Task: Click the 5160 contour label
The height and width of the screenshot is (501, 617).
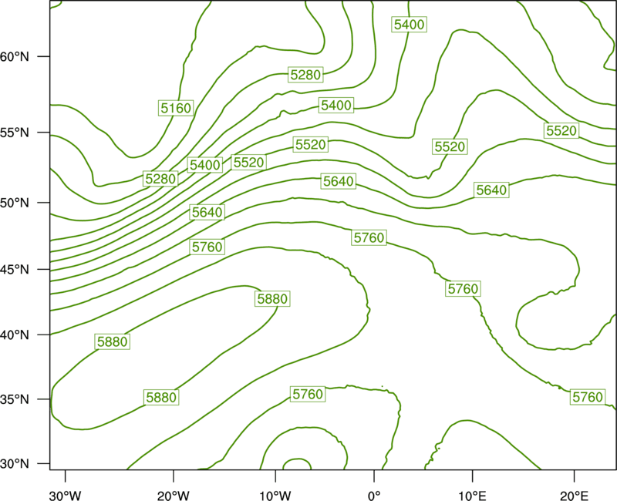Action: pos(176,108)
